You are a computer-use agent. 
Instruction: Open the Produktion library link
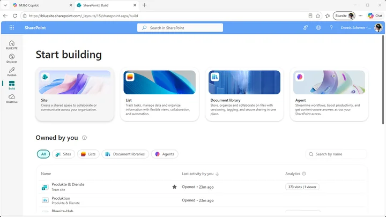click(x=61, y=198)
